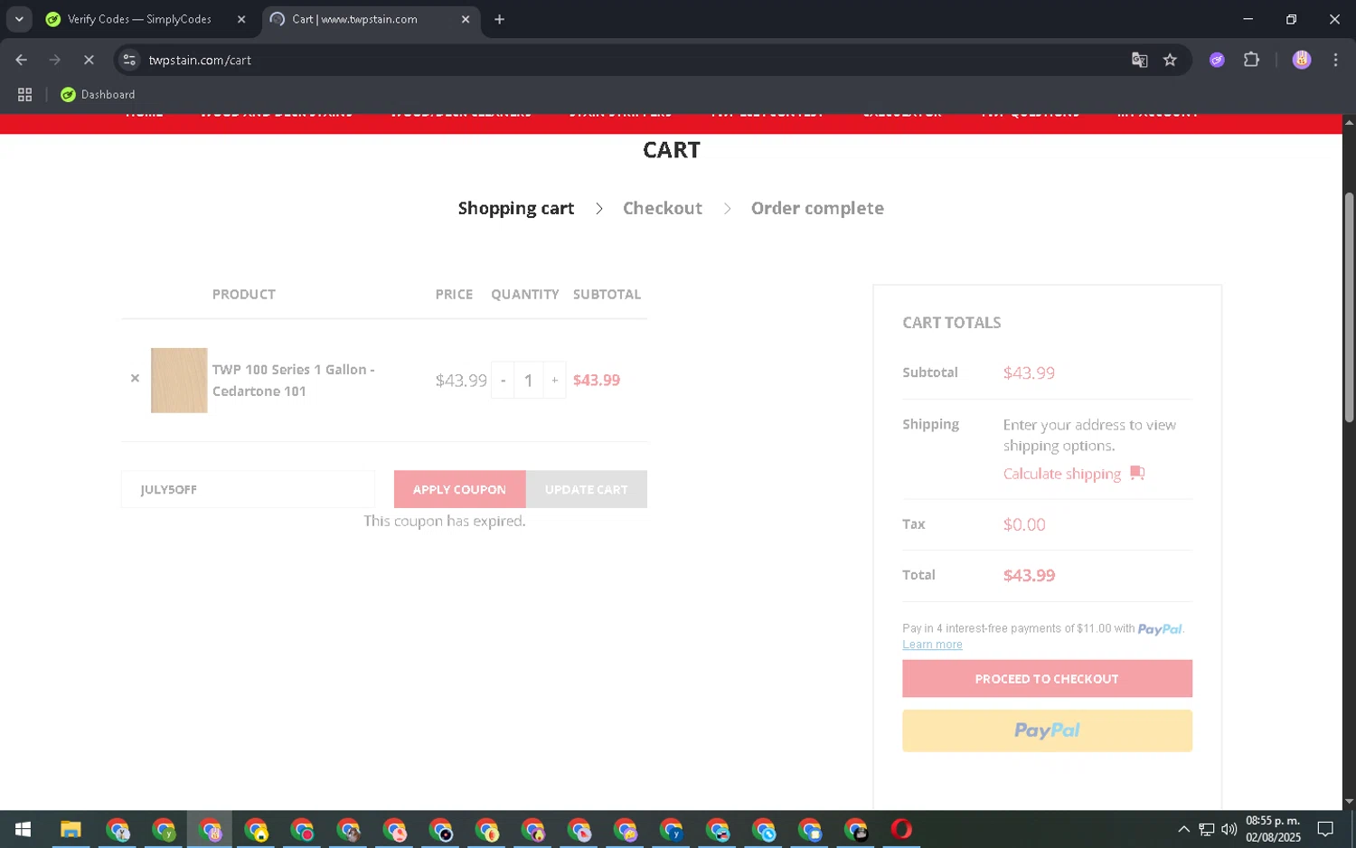Click the page vertical scrollbar thumb
This screenshot has width=1356, height=848.
click(x=1349, y=307)
